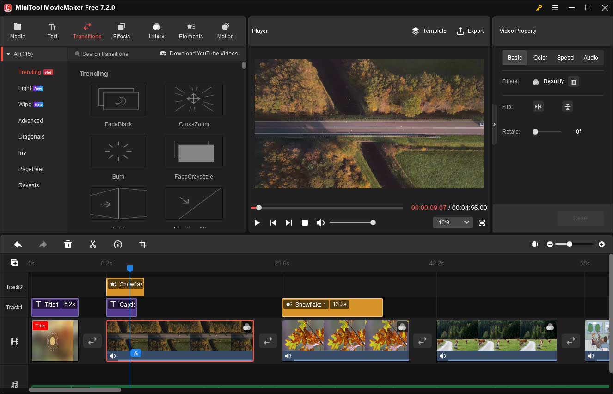
Task: Stop the video playback
Action: (x=305, y=222)
